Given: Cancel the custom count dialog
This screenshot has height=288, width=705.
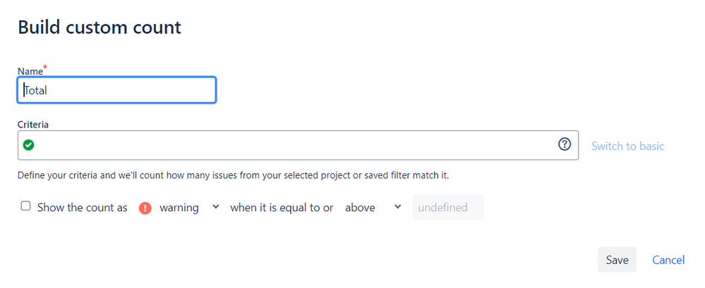Looking at the screenshot, I should 668,260.
